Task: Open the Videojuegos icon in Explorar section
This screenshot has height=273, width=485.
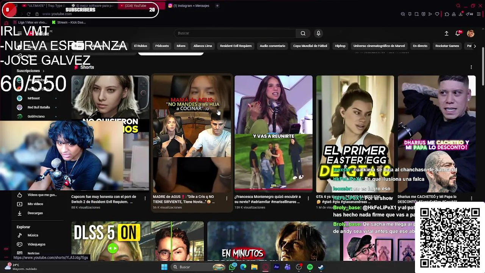Action: point(20,245)
